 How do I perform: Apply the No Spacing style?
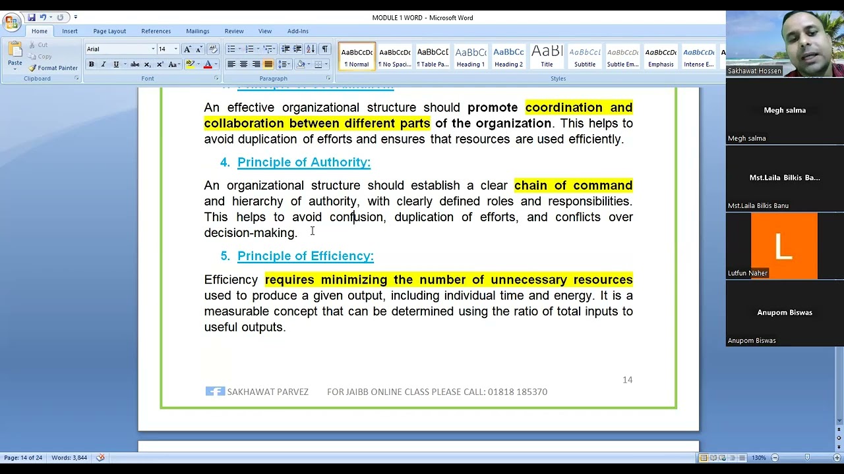pos(394,57)
